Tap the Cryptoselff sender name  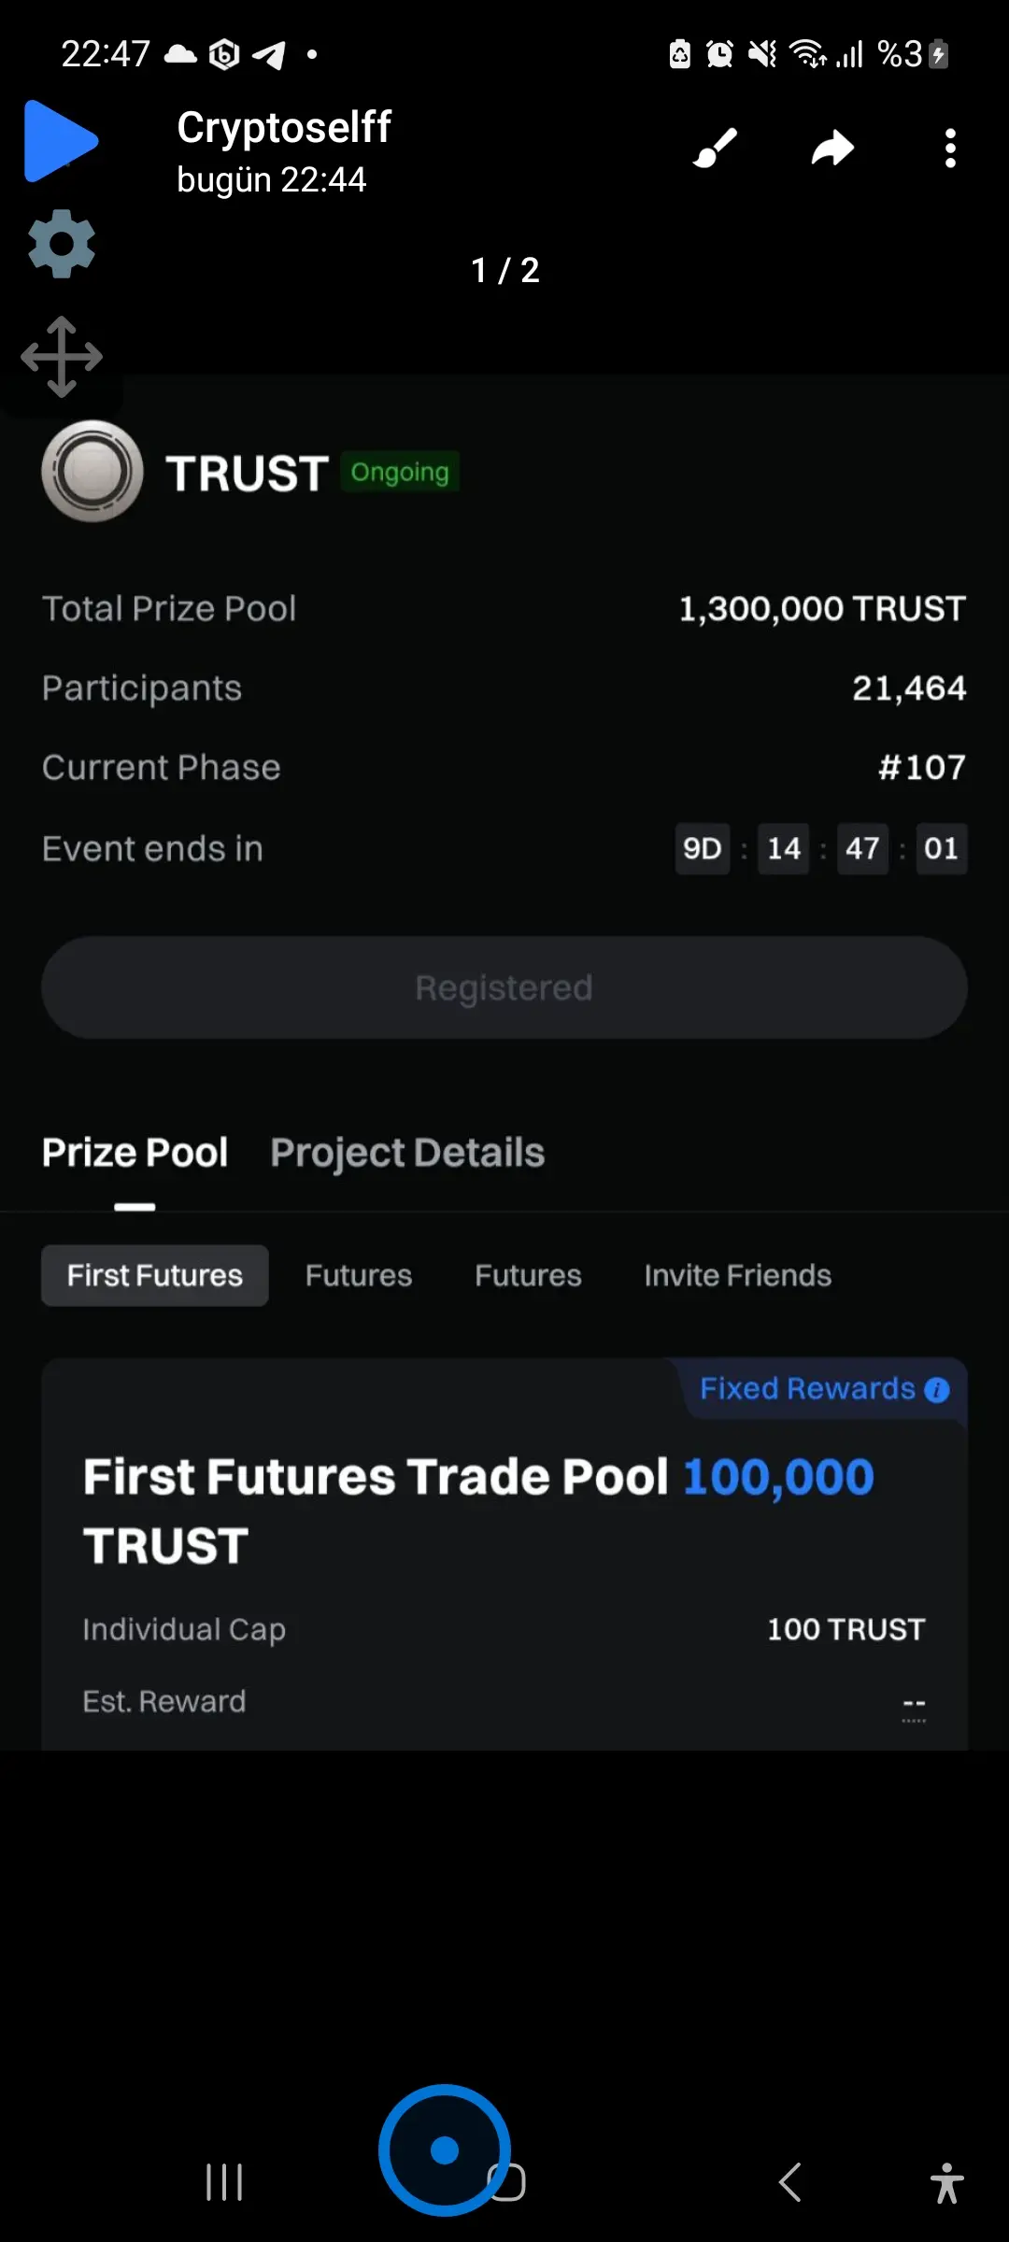(284, 127)
